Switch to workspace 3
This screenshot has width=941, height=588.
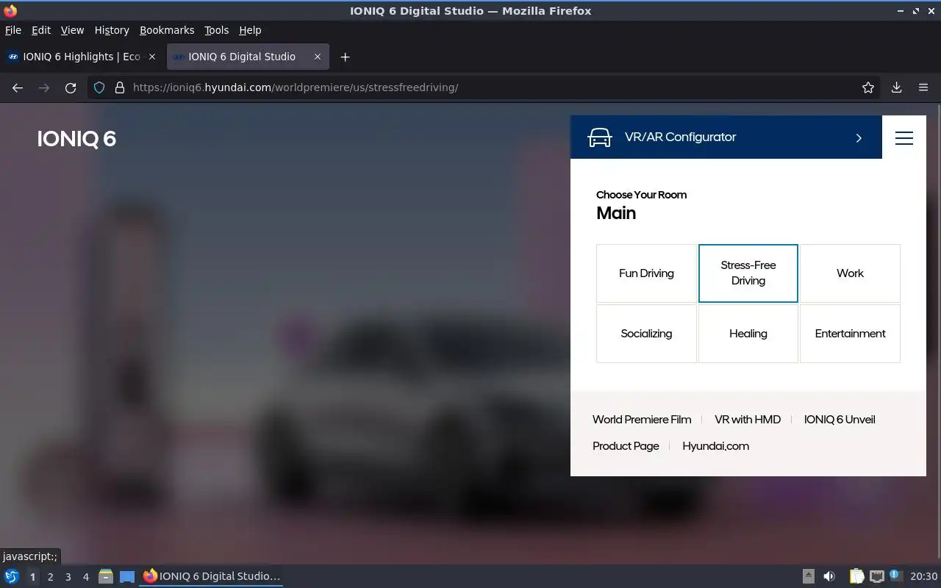pos(68,577)
